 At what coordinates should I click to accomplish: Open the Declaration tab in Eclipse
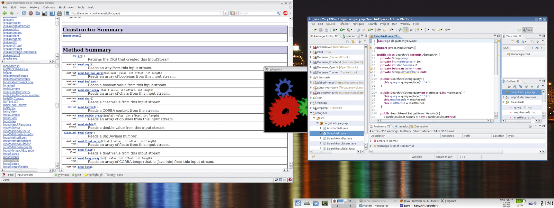420,126
